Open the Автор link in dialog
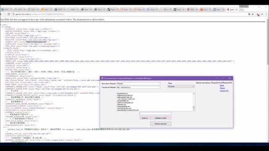The height and width of the screenshot is (151, 269). pyautogui.click(x=222, y=86)
